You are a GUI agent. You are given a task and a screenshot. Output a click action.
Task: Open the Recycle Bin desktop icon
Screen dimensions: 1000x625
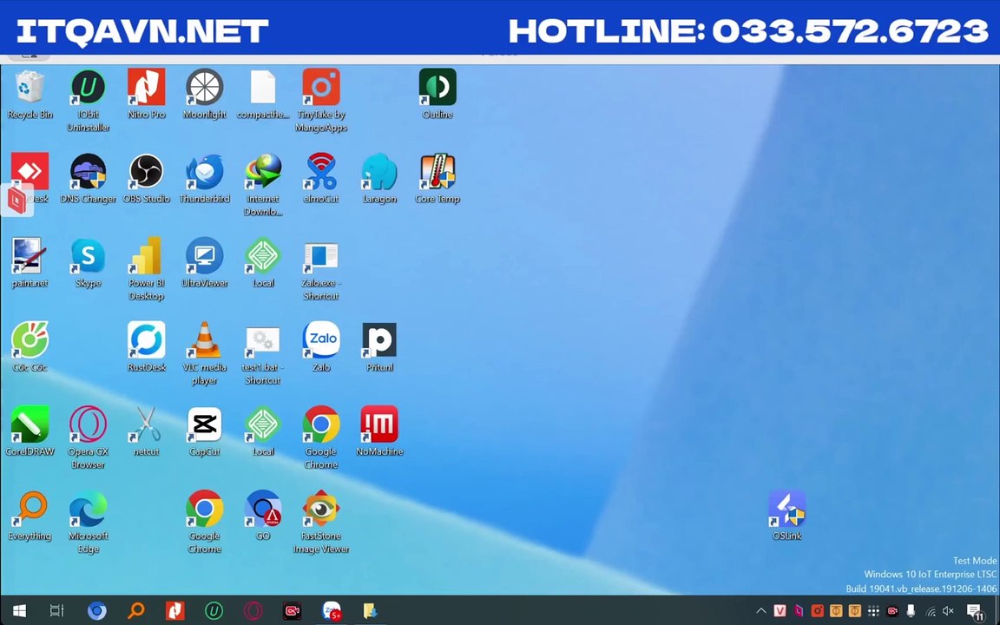(x=30, y=95)
